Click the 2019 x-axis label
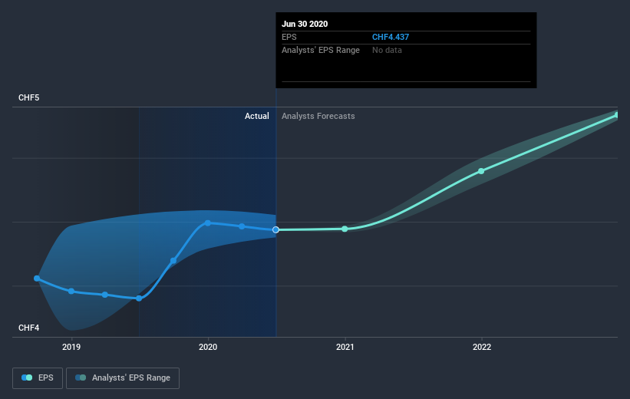 [x=71, y=347]
